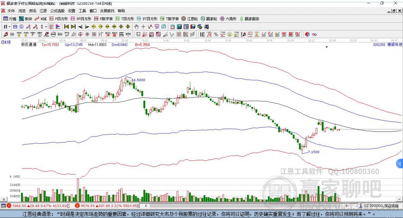Open the P数字表 tool
The height and width of the screenshot is (218, 403).
(x=104, y=19)
